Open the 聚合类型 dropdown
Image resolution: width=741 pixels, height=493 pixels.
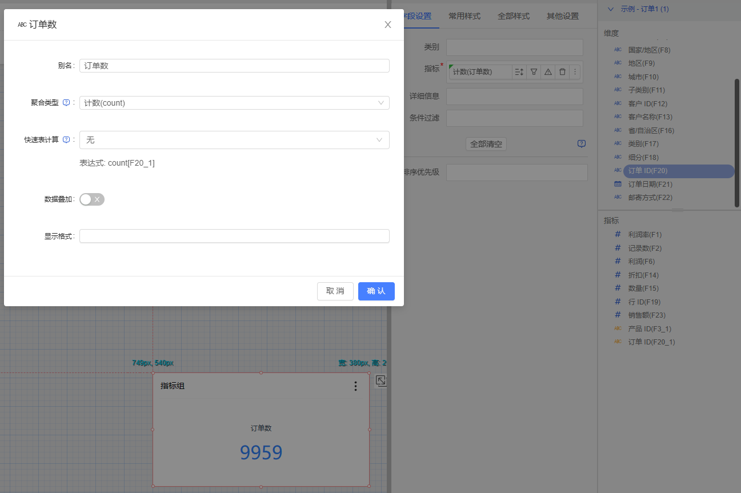[x=234, y=103]
